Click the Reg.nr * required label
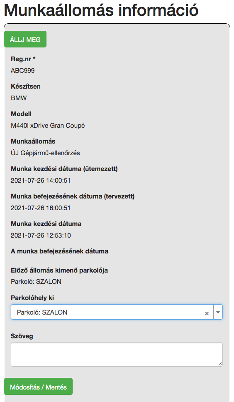This screenshot has width=234, height=402. coord(23,59)
